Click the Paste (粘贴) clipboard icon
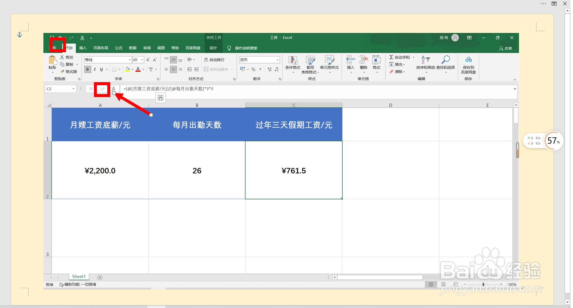The image size is (573, 308). point(53,61)
